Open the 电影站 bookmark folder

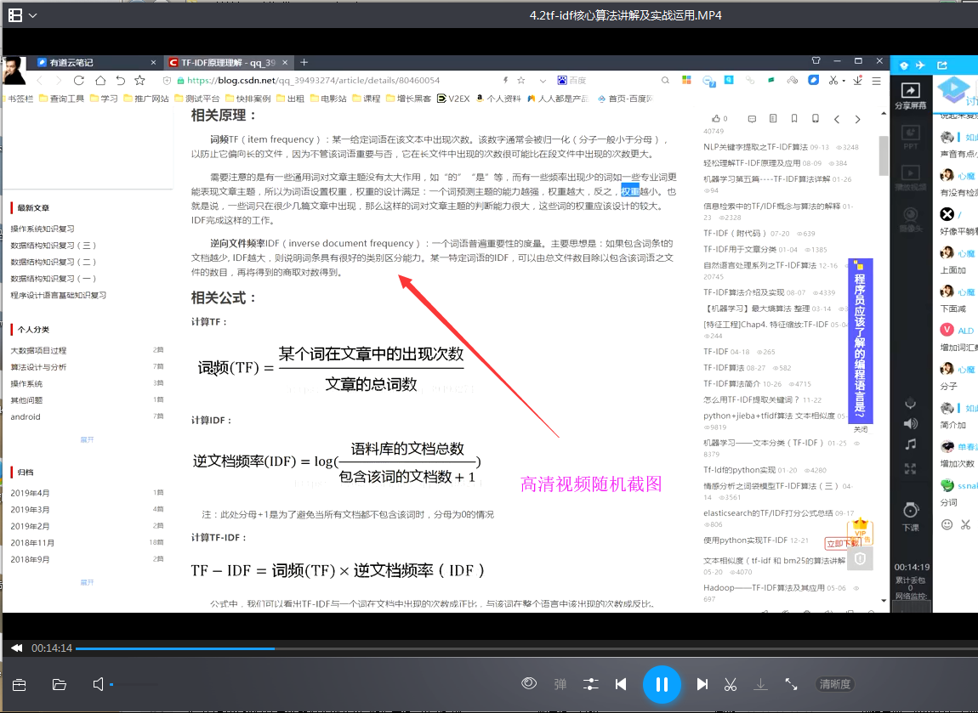pos(328,99)
